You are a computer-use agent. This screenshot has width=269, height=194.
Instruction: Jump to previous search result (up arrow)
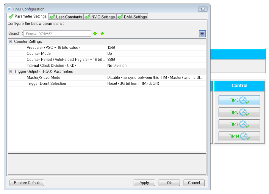point(102,33)
